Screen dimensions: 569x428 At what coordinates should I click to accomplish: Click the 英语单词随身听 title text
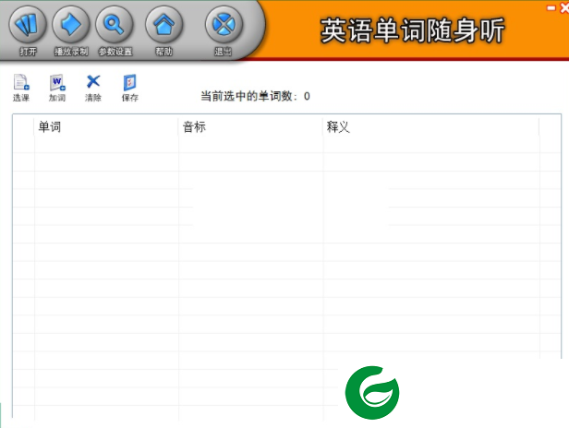412,30
